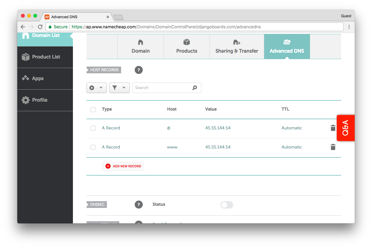
Task: Go to the Products tab
Action: click(187, 47)
